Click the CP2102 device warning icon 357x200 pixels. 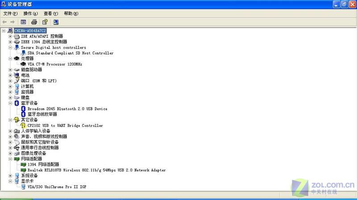click(23, 125)
